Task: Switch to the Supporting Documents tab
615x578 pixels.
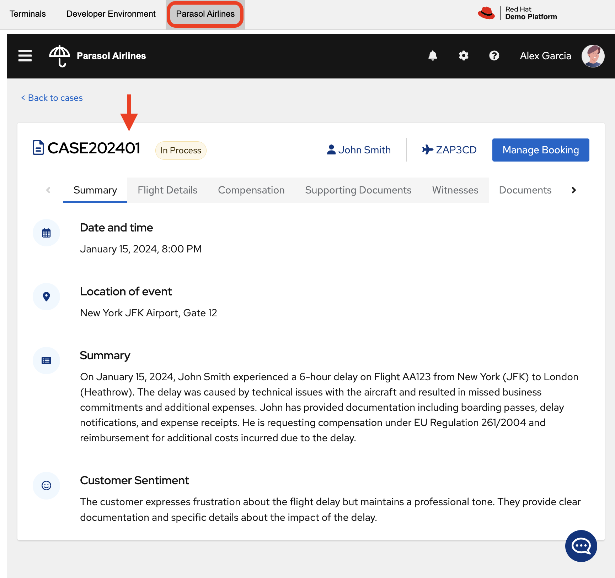Action: [x=358, y=190]
